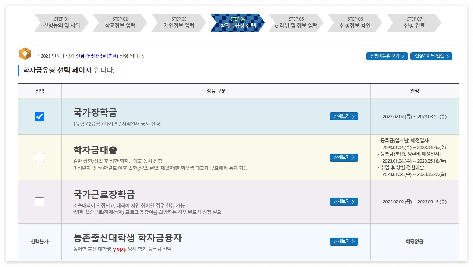Check the 국가근로장학금 checkbox

pos(39,202)
